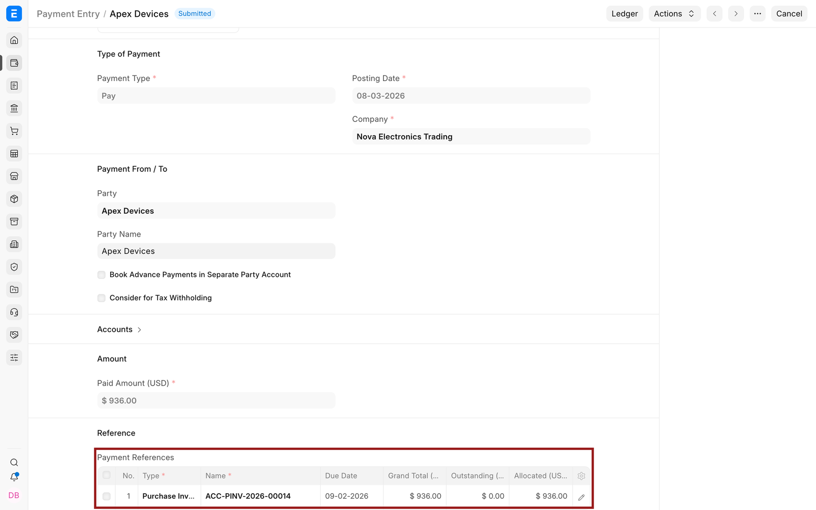Viewport: 816px width, 510px height.
Task: Click the Type column header
Action: tap(169, 476)
